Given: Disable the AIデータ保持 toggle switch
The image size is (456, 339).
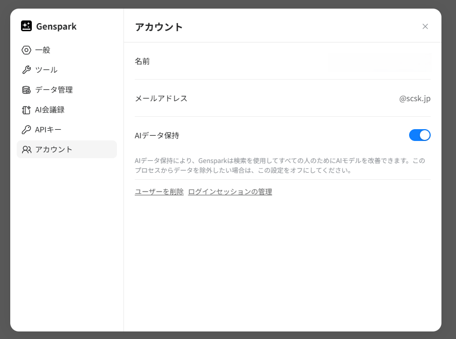Looking at the screenshot, I should (x=419, y=135).
